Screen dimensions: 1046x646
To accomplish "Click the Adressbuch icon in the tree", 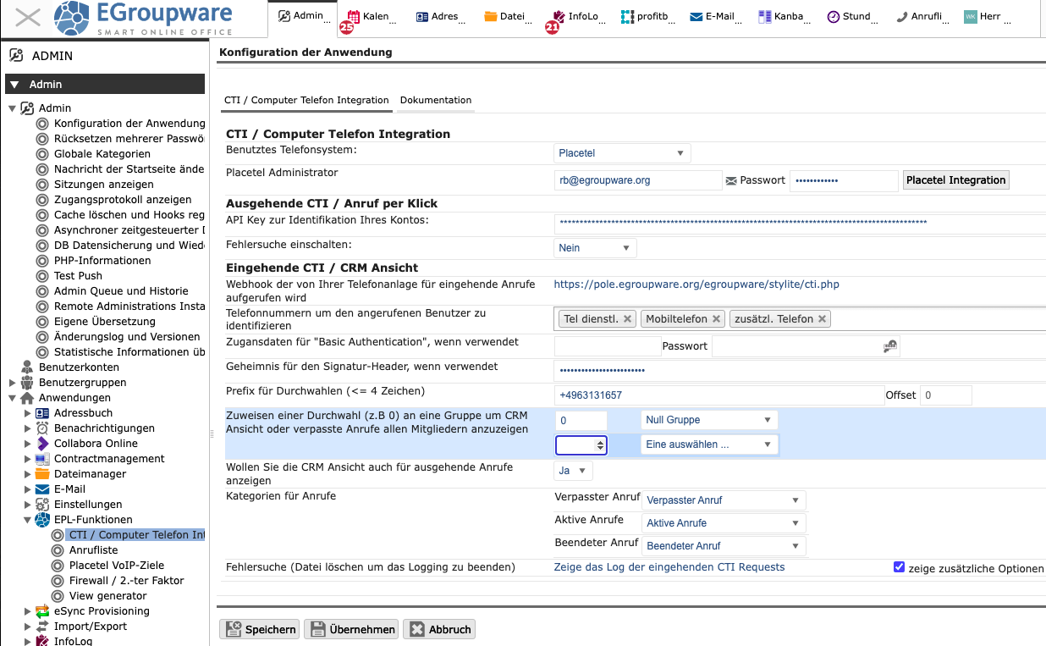I will pos(42,413).
